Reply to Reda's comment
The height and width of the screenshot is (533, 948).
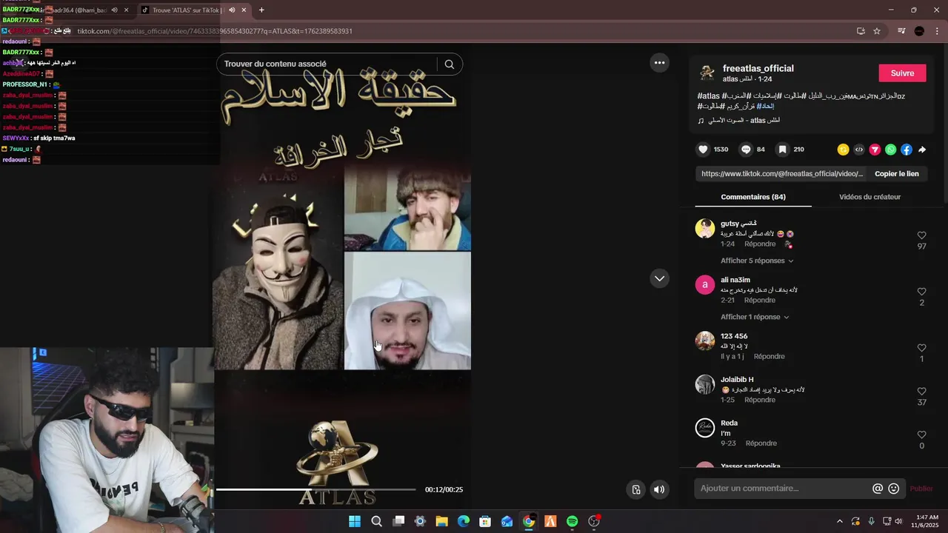pos(761,443)
